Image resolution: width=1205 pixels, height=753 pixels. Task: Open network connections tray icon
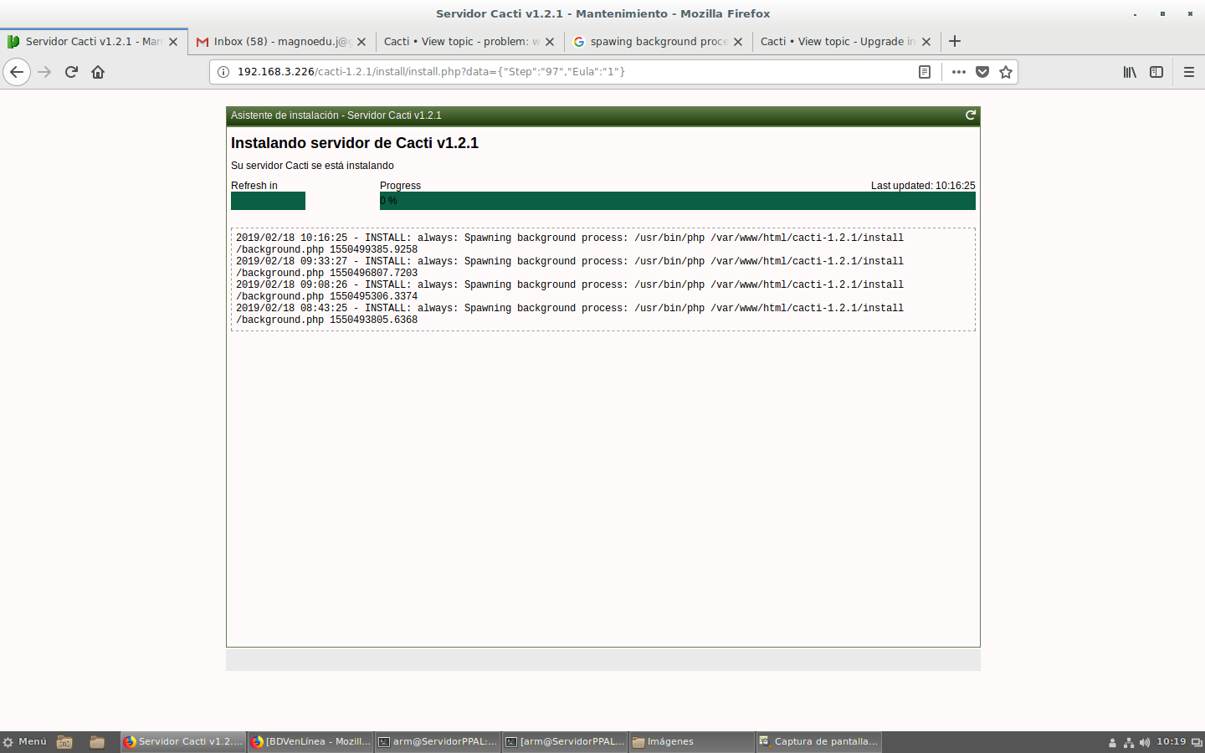click(x=1129, y=742)
